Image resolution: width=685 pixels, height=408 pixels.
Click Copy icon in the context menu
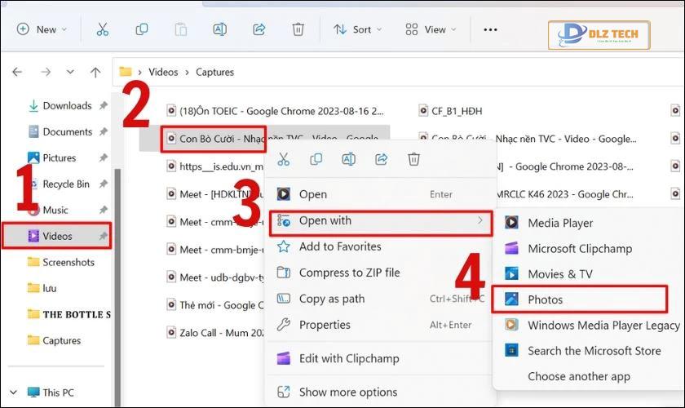(x=316, y=159)
